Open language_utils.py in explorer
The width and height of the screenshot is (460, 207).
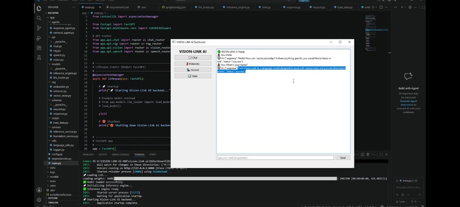pyautogui.click(x=62, y=145)
